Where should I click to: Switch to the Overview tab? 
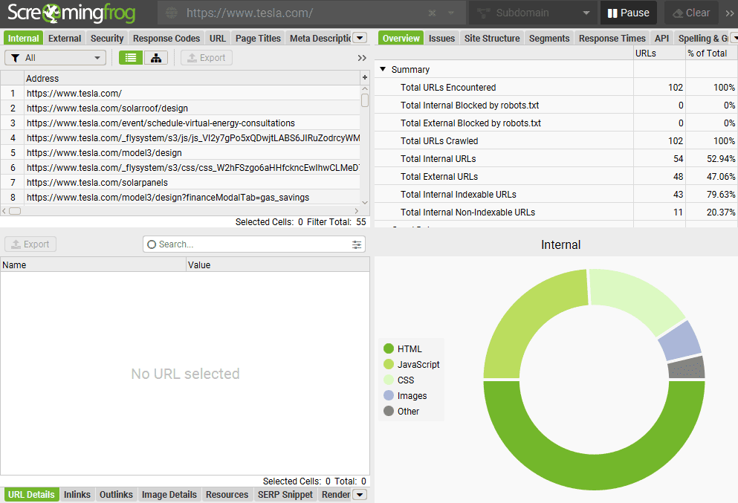pos(401,38)
